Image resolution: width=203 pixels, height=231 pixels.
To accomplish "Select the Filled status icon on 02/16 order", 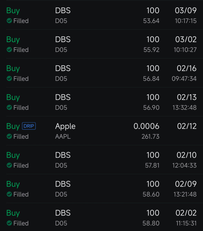I will (x=9, y=78).
